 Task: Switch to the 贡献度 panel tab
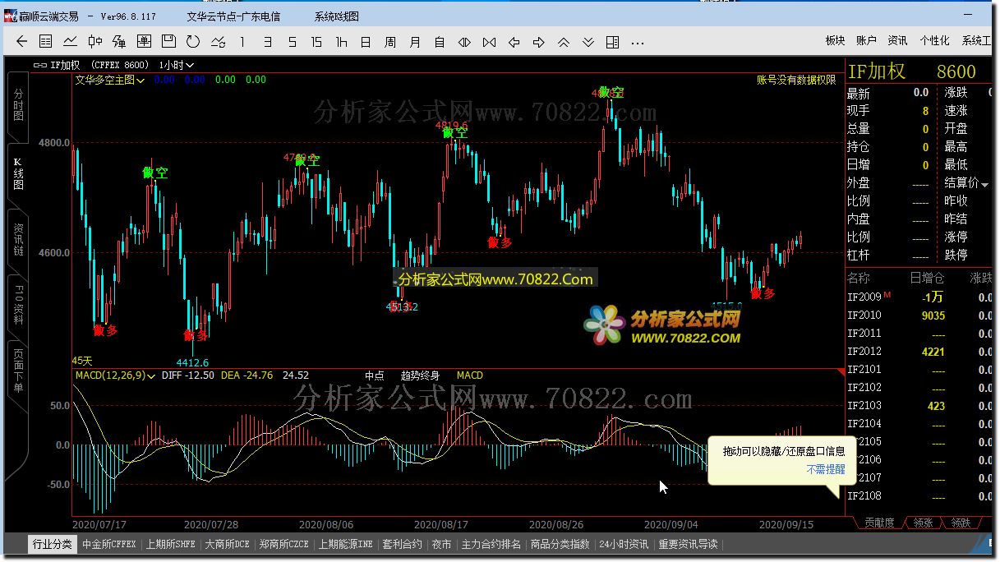tap(880, 523)
